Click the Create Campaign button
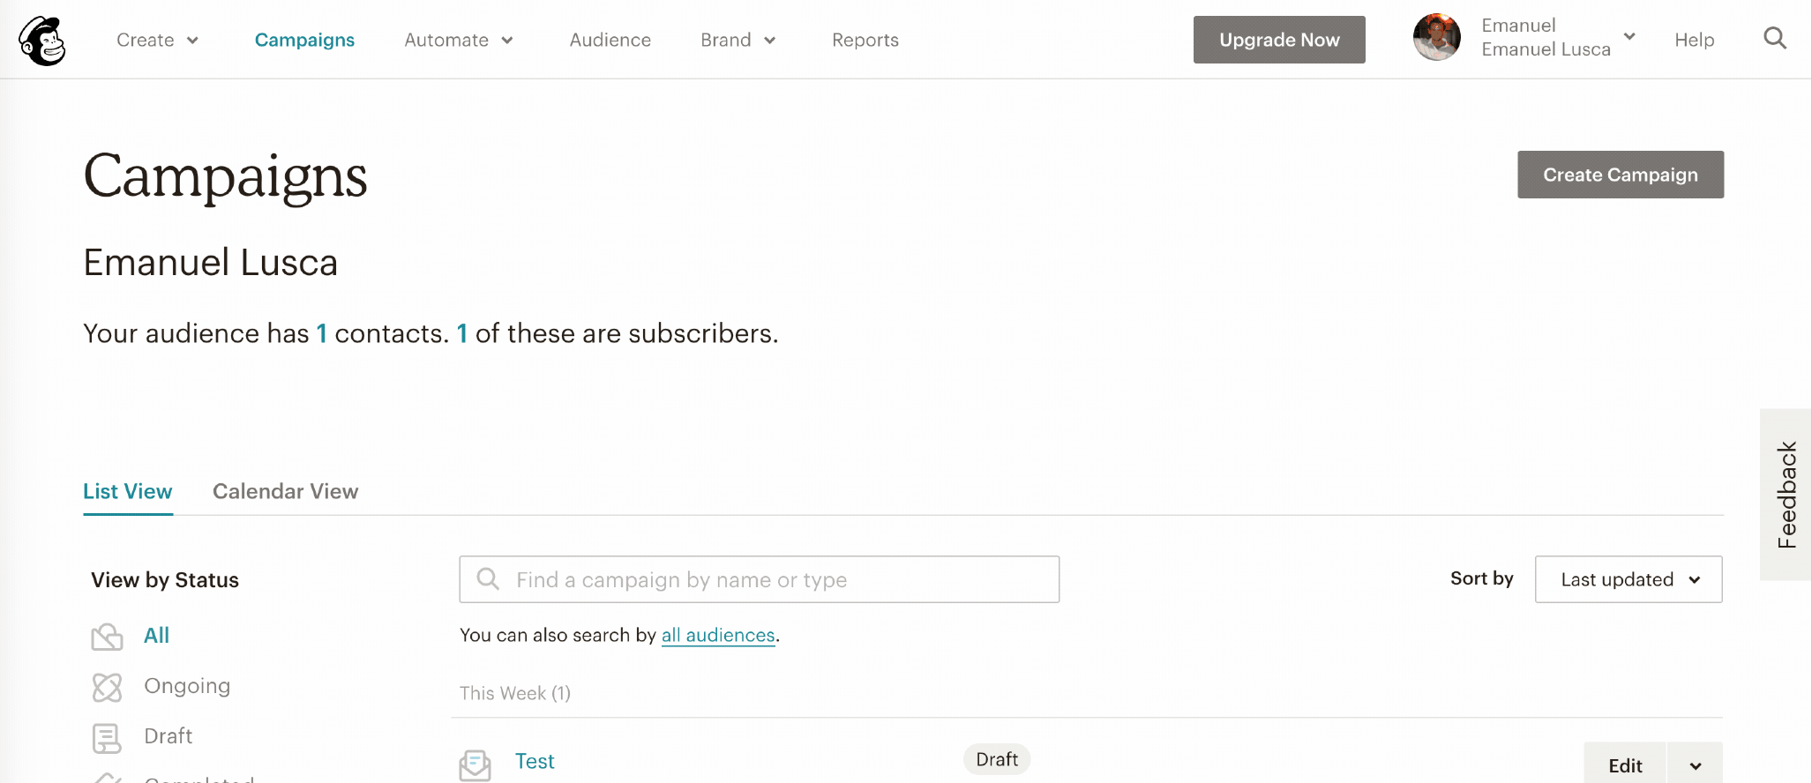1812x783 pixels. 1621,175
